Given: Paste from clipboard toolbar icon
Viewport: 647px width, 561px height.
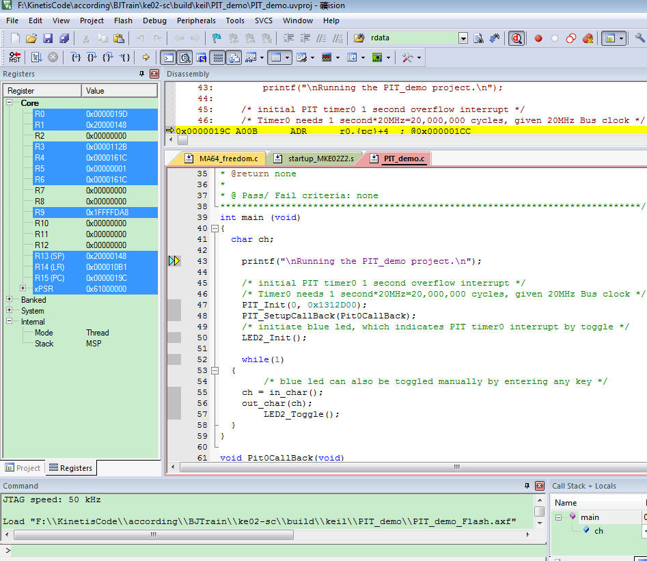Looking at the screenshot, I should pyautogui.click(x=119, y=38).
